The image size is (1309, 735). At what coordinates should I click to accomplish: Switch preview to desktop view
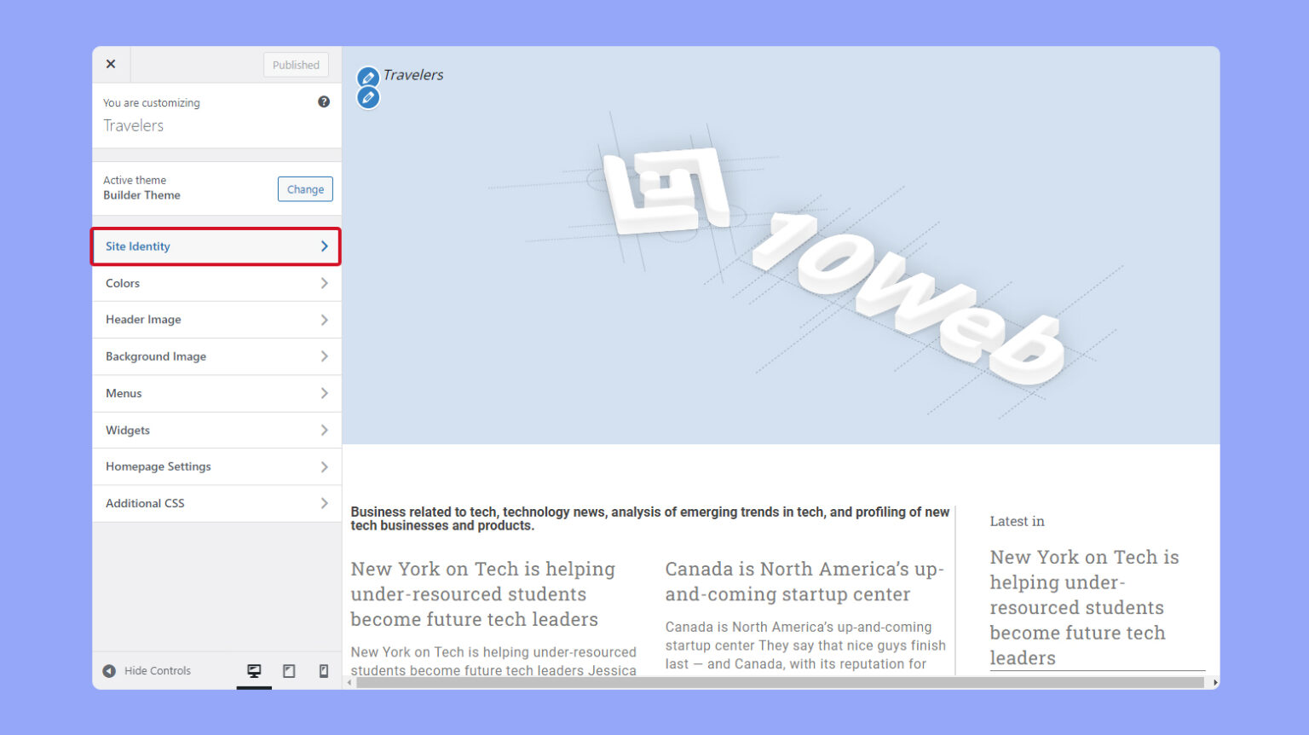[253, 670]
